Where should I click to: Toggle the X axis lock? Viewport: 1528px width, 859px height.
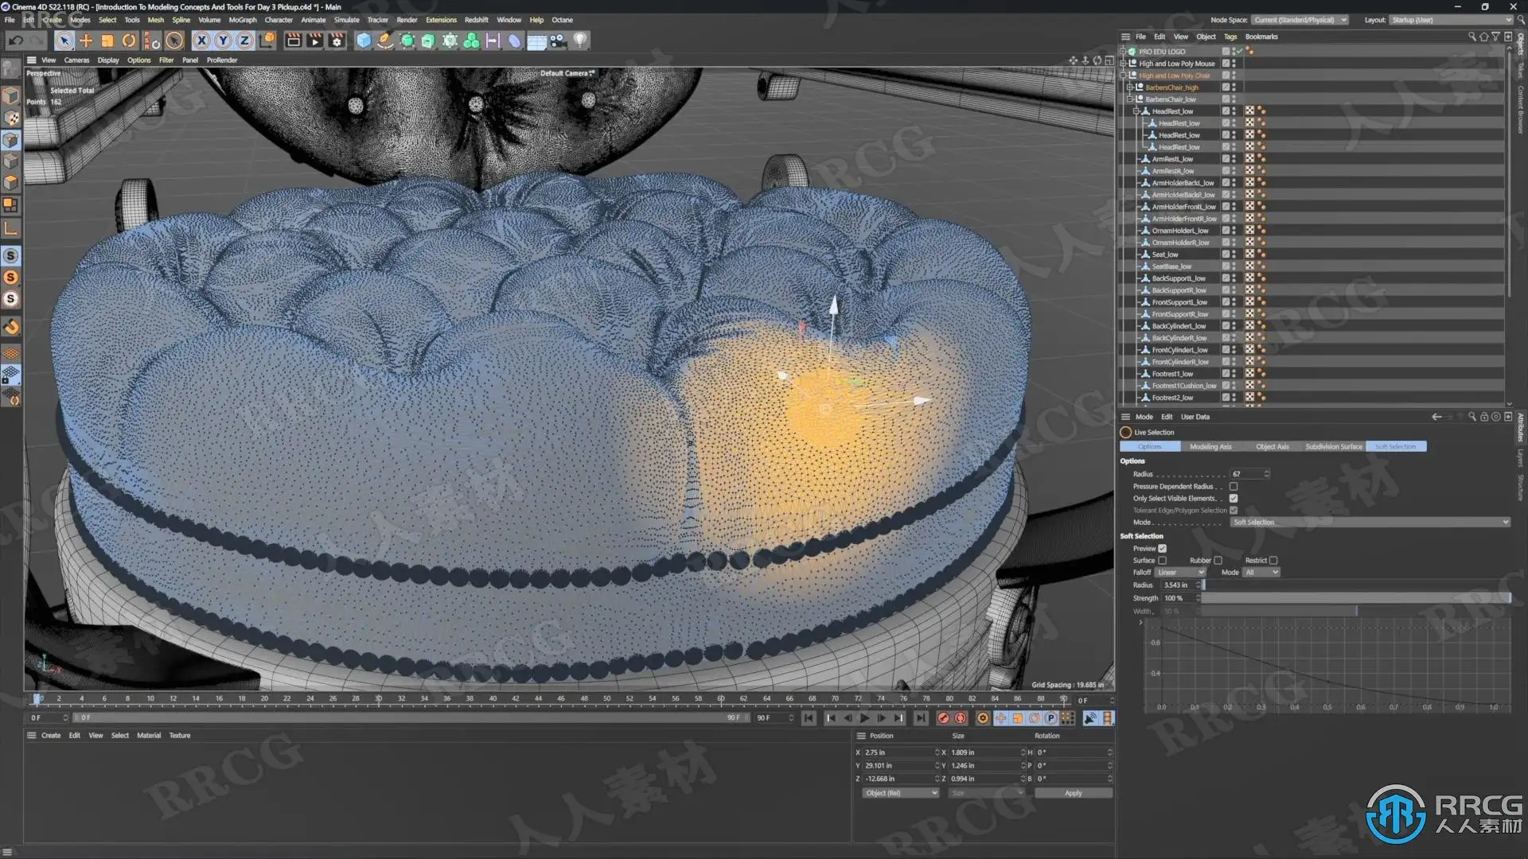click(201, 41)
